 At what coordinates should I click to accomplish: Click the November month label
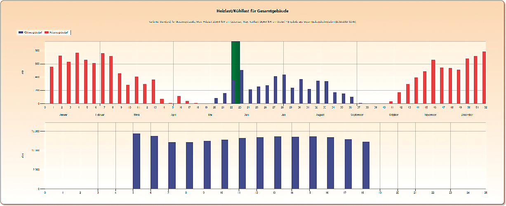click(430, 115)
